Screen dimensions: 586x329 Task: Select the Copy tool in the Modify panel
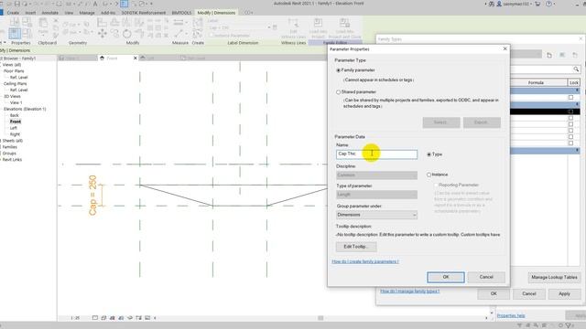pyautogui.click(x=114, y=34)
